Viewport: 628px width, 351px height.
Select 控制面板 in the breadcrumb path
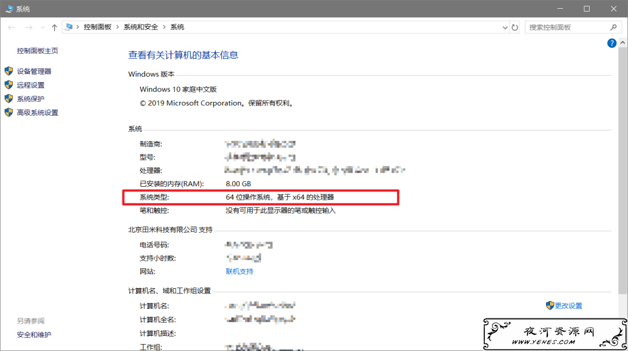pyautogui.click(x=97, y=27)
